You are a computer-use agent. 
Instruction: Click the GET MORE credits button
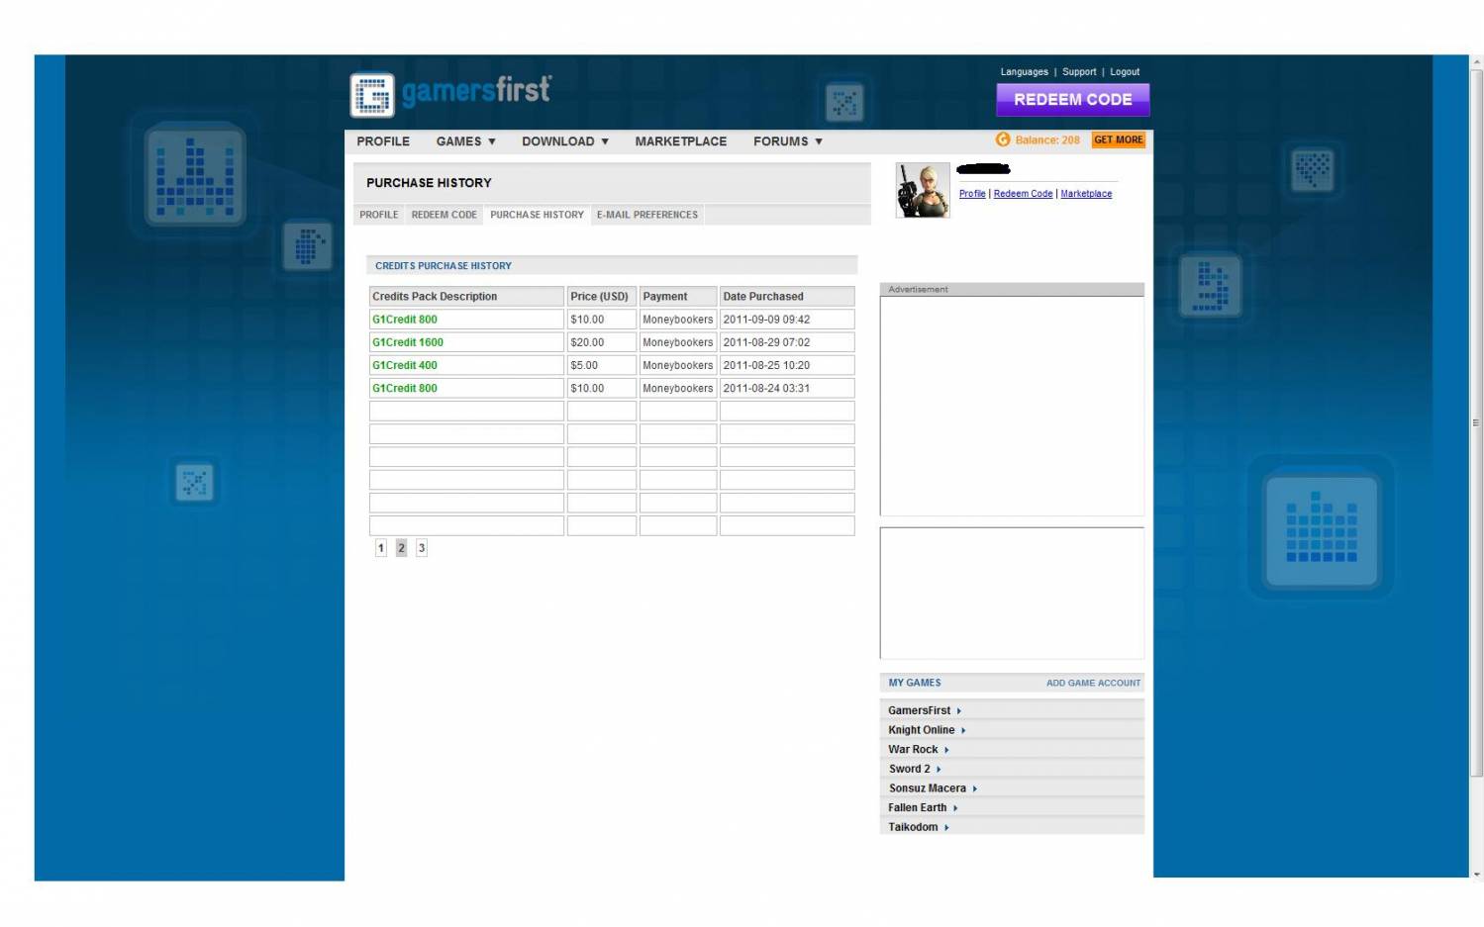point(1118,140)
